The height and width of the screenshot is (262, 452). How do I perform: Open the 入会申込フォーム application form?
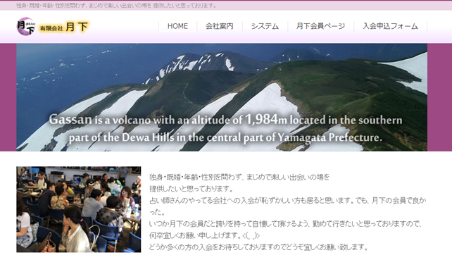pyautogui.click(x=390, y=26)
